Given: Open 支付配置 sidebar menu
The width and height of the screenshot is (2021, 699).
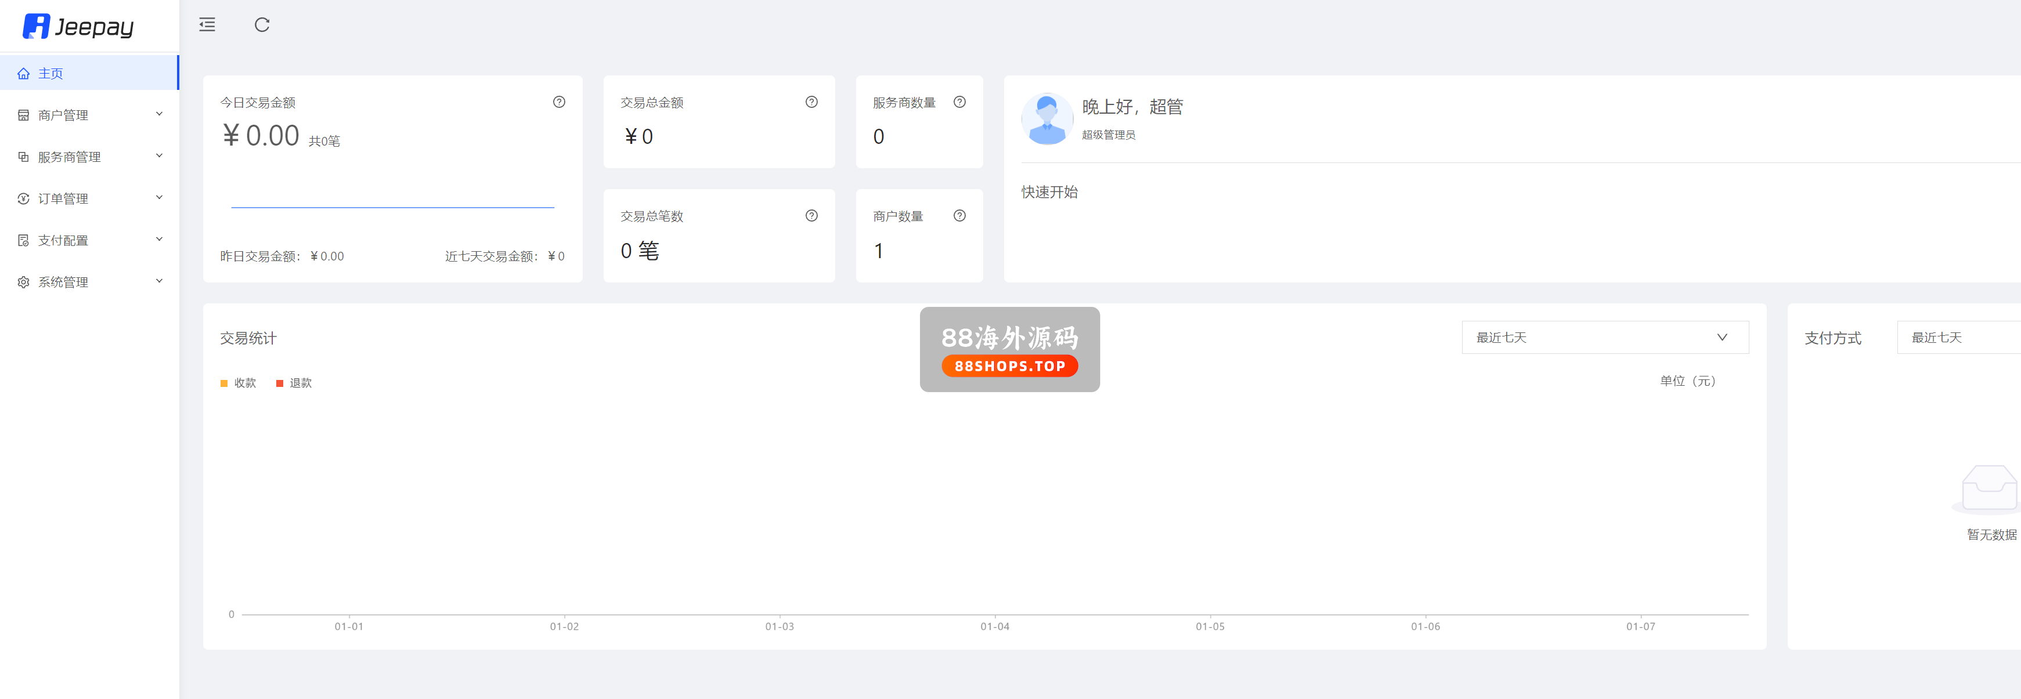Looking at the screenshot, I should click(89, 240).
